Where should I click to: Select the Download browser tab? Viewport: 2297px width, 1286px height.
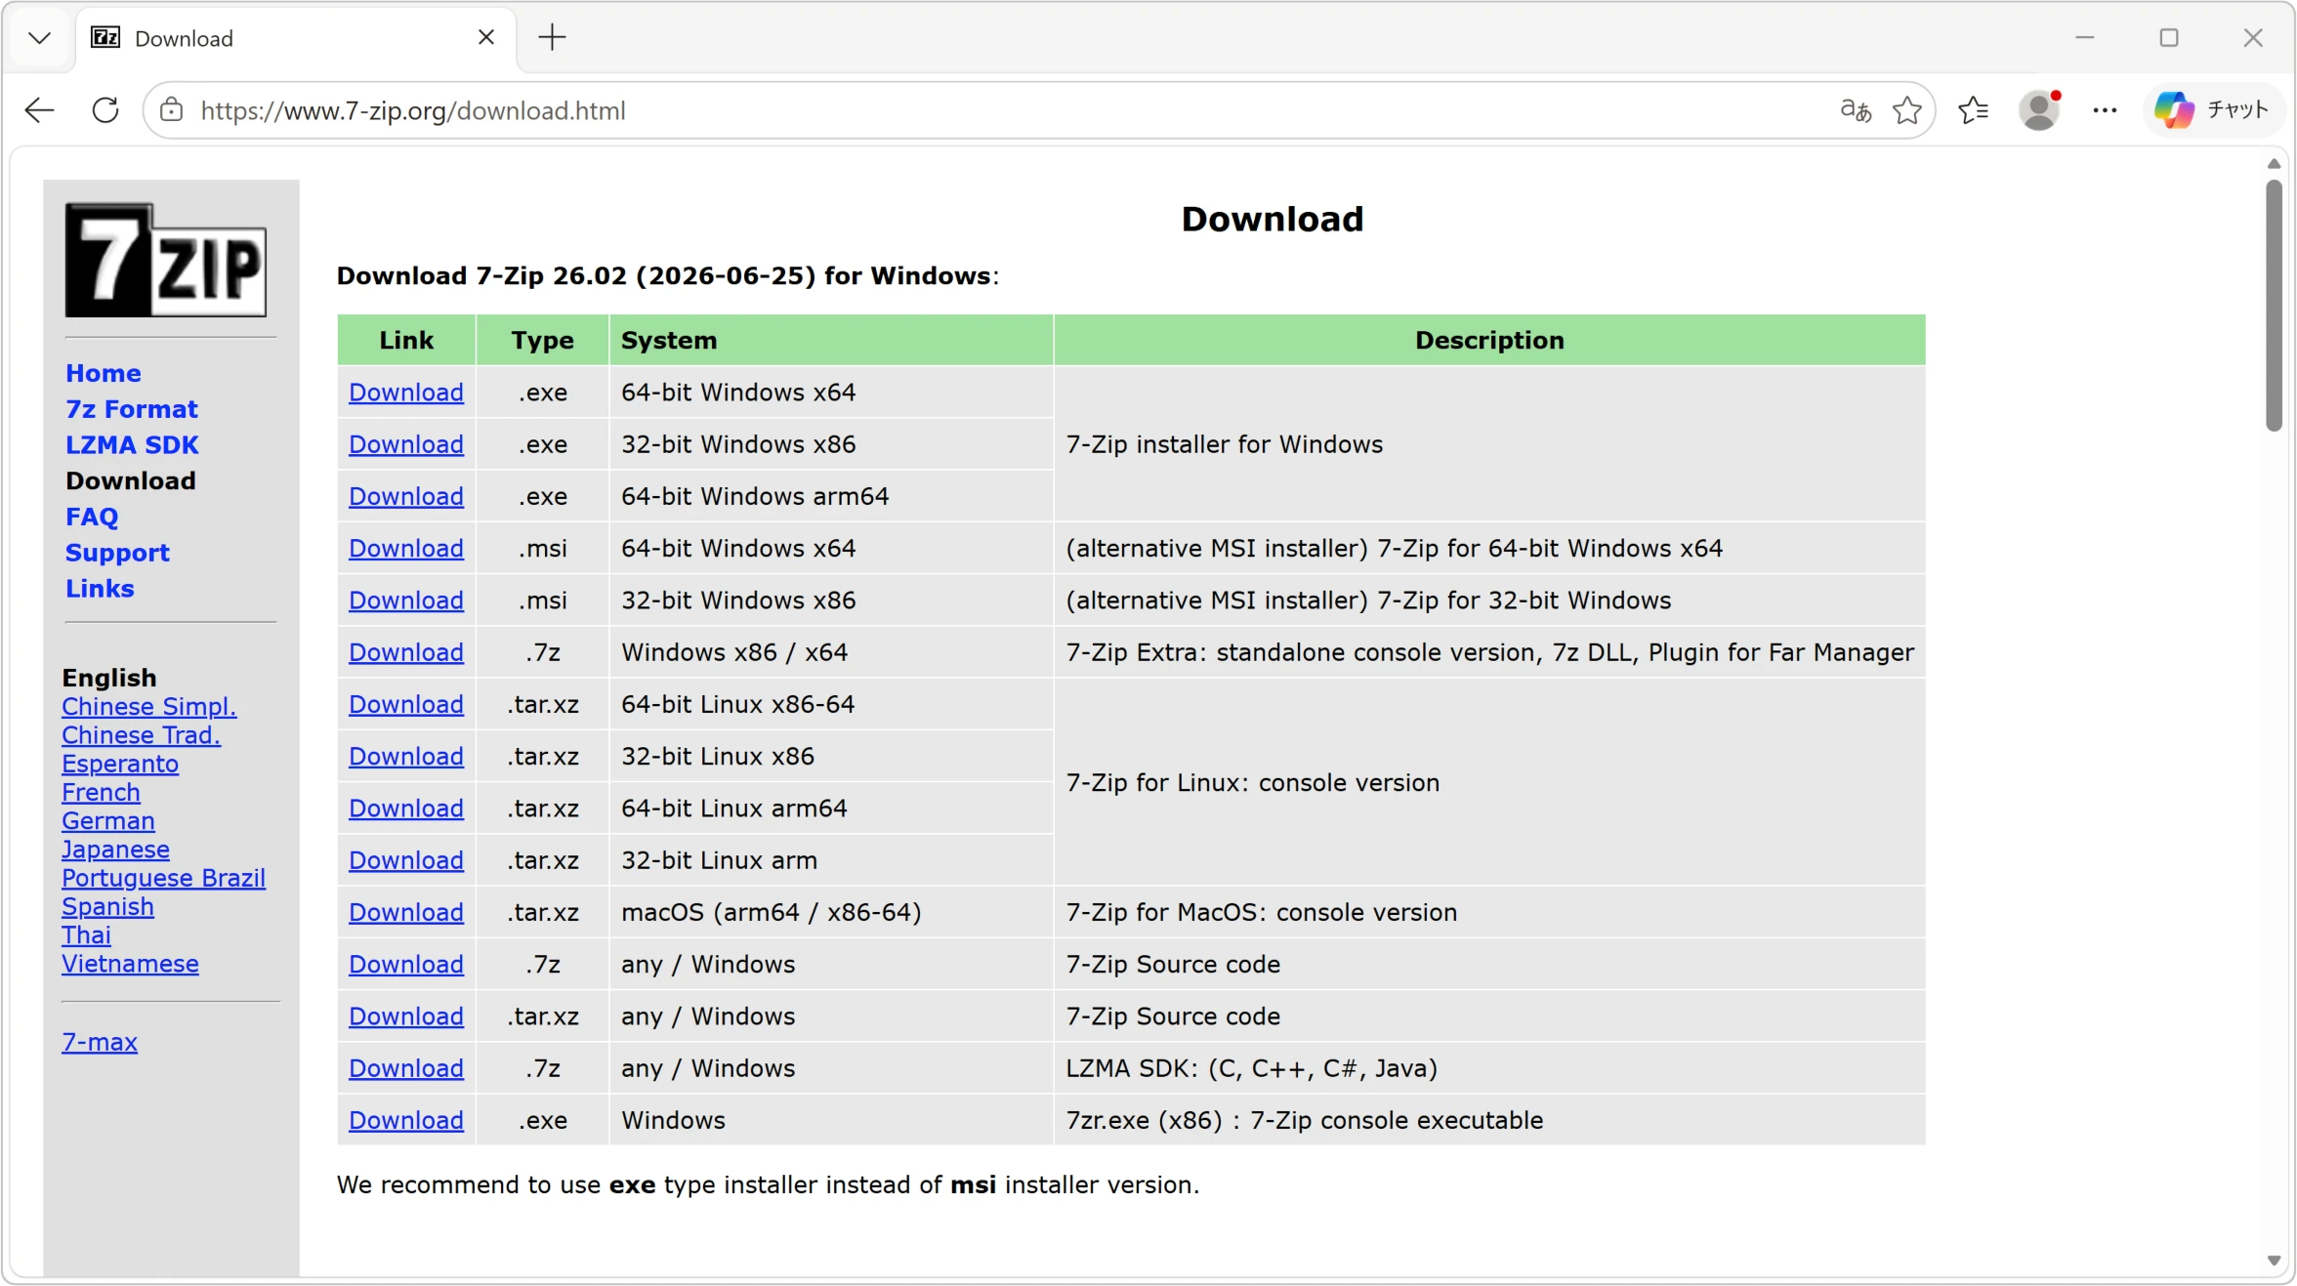pyautogui.click(x=296, y=38)
